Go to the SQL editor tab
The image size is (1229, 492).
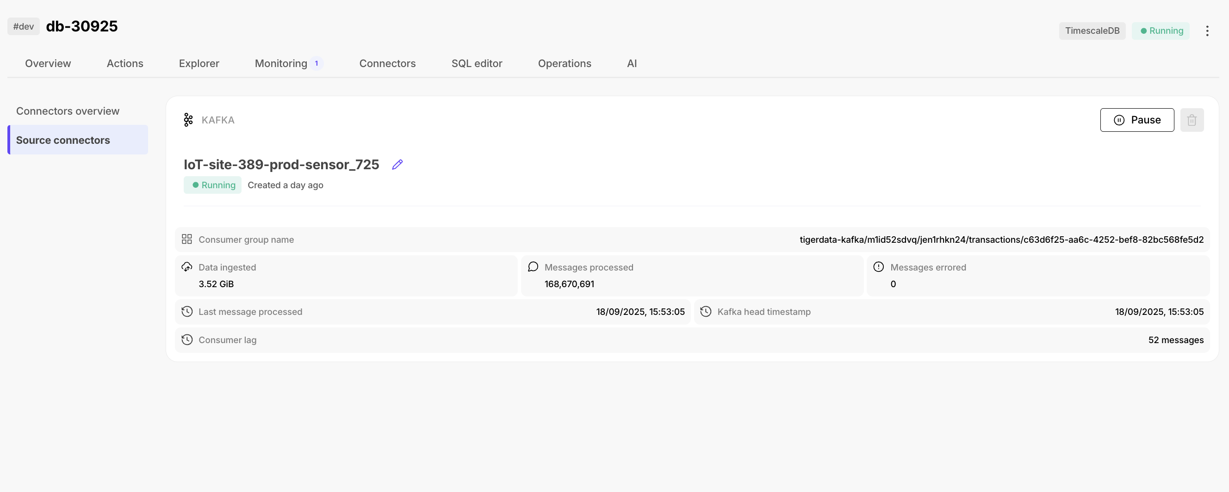476,63
